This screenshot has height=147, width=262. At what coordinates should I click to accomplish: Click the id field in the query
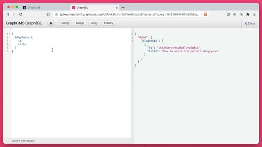(x=20, y=41)
